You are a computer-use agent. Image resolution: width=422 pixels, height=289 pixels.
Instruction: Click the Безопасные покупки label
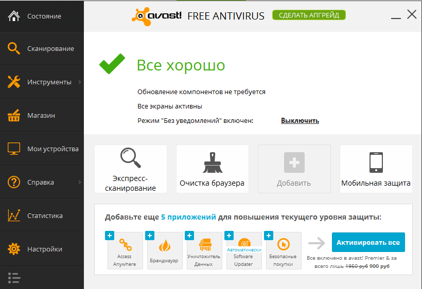(x=283, y=260)
